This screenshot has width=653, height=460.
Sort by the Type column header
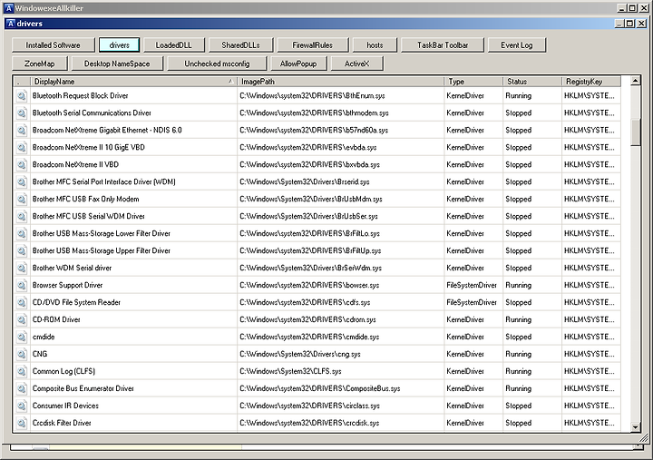tap(473, 82)
